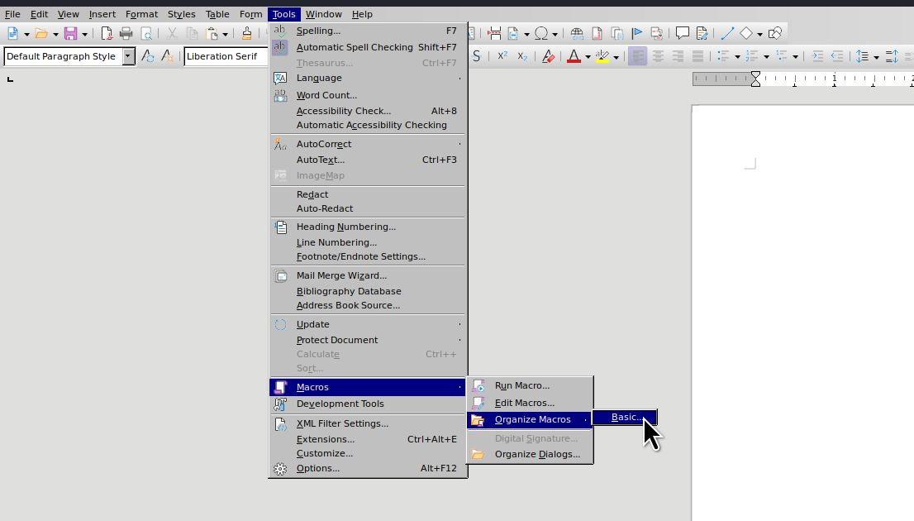Click the Insert Line icon

(x=727, y=33)
